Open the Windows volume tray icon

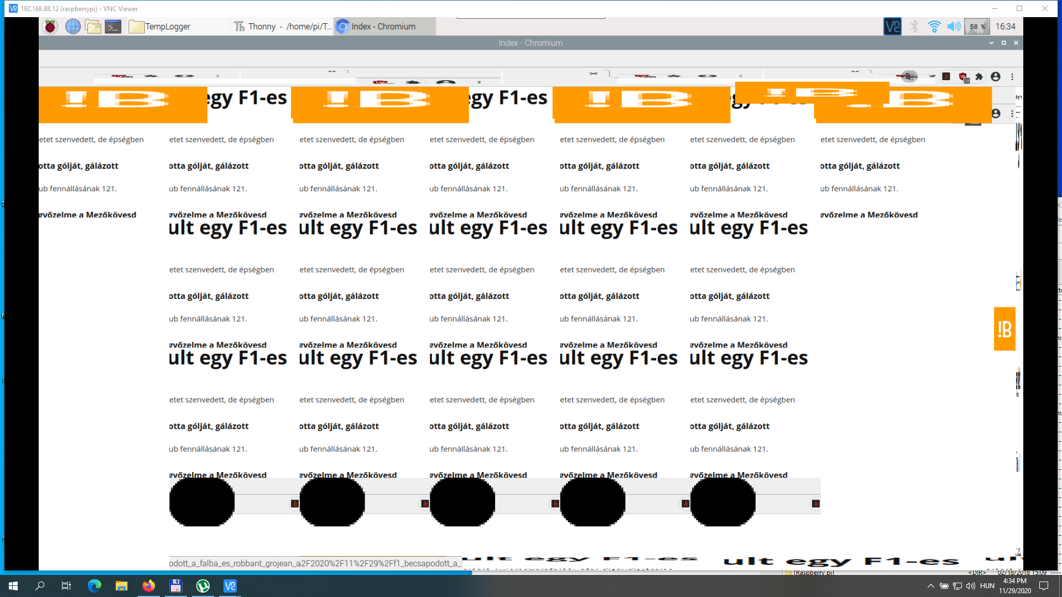point(971,586)
